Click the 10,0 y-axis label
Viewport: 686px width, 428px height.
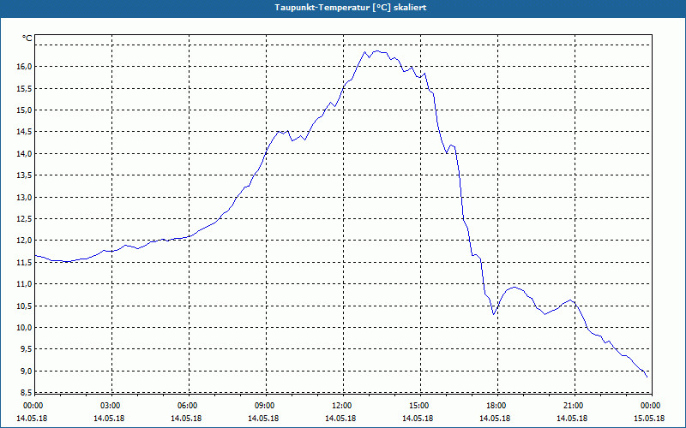[25, 328]
